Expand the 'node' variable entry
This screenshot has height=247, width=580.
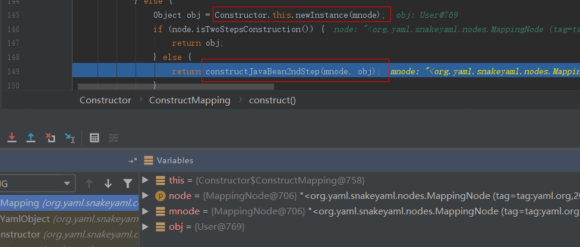(146, 195)
